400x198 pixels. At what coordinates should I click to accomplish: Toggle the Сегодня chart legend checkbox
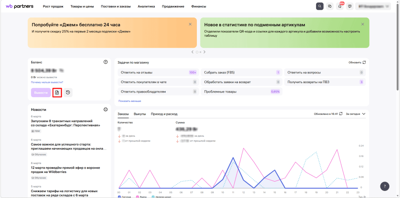tap(120, 197)
